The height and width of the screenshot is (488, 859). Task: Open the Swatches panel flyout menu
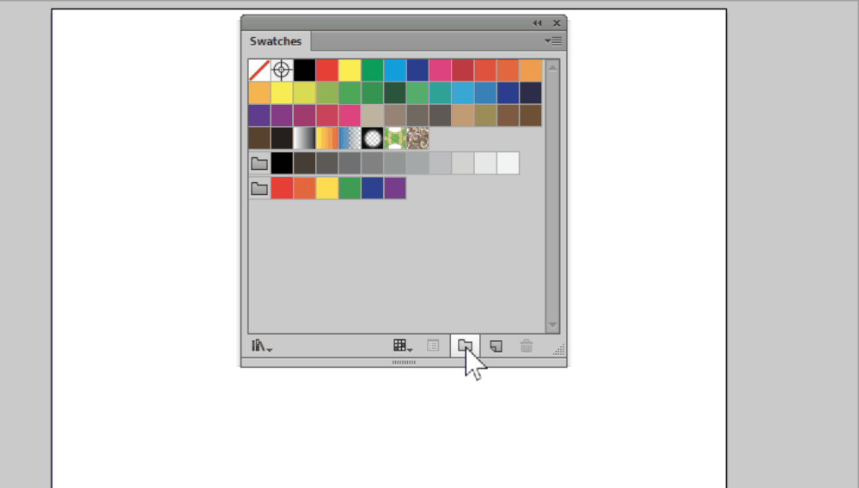pyautogui.click(x=553, y=41)
